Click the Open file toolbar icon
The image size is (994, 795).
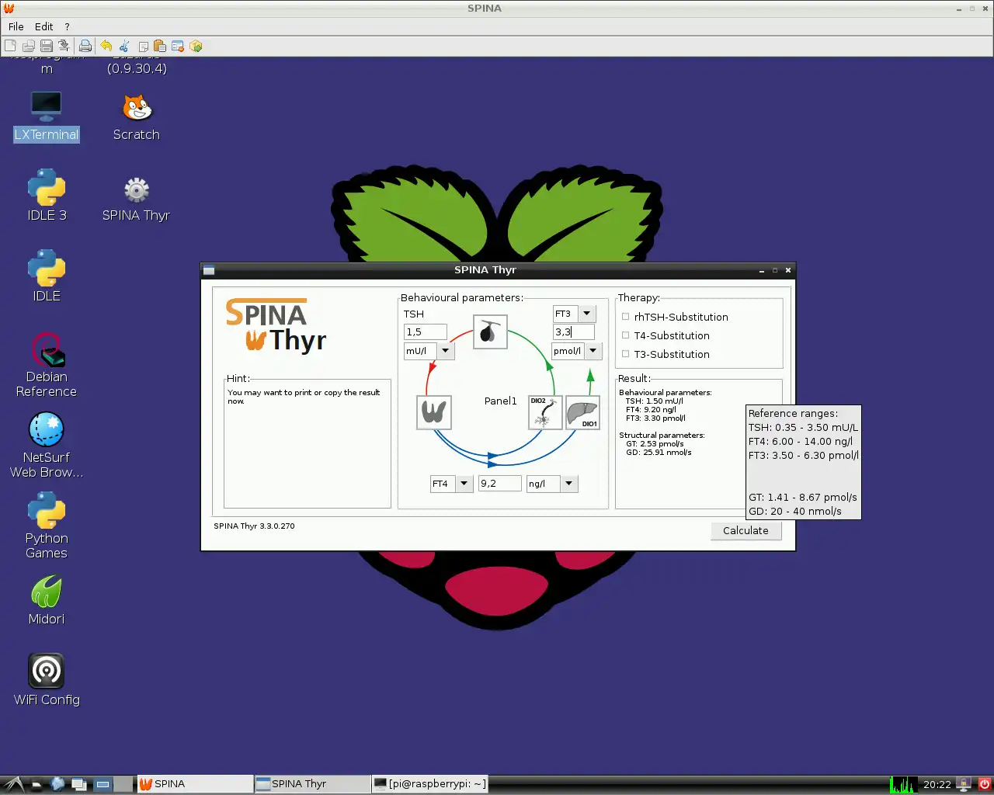point(28,46)
